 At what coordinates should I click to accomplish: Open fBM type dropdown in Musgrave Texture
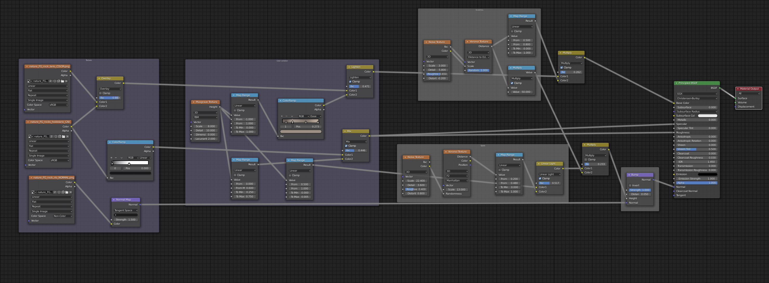pos(206,117)
